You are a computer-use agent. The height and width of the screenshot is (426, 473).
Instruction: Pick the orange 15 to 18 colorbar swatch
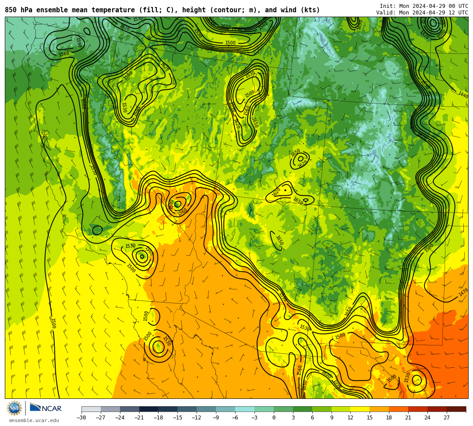click(379, 409)
